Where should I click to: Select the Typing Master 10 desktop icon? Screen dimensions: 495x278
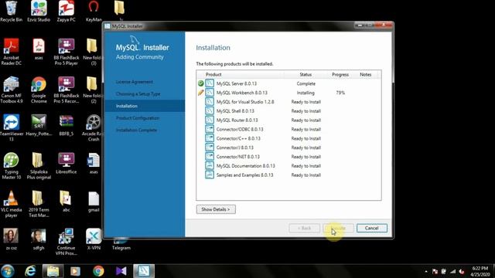pos(12,166)
